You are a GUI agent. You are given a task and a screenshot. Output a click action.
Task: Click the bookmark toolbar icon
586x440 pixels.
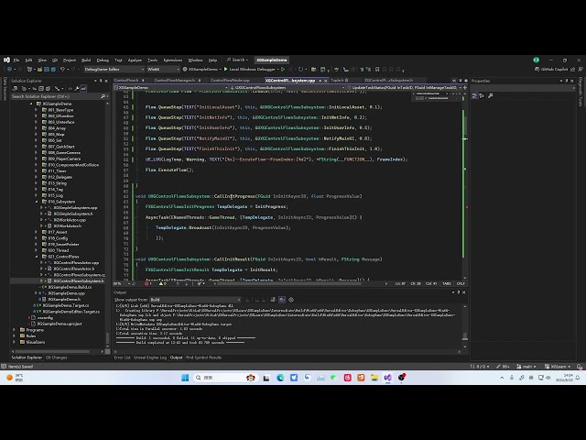point(377,70)
